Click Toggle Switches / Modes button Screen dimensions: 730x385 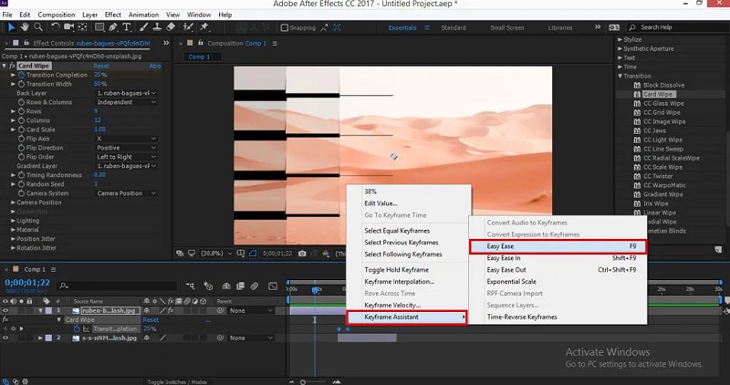click(x=177, y=381)
